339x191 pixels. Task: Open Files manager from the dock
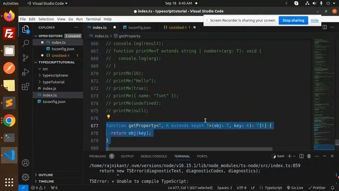pos(9,51)
